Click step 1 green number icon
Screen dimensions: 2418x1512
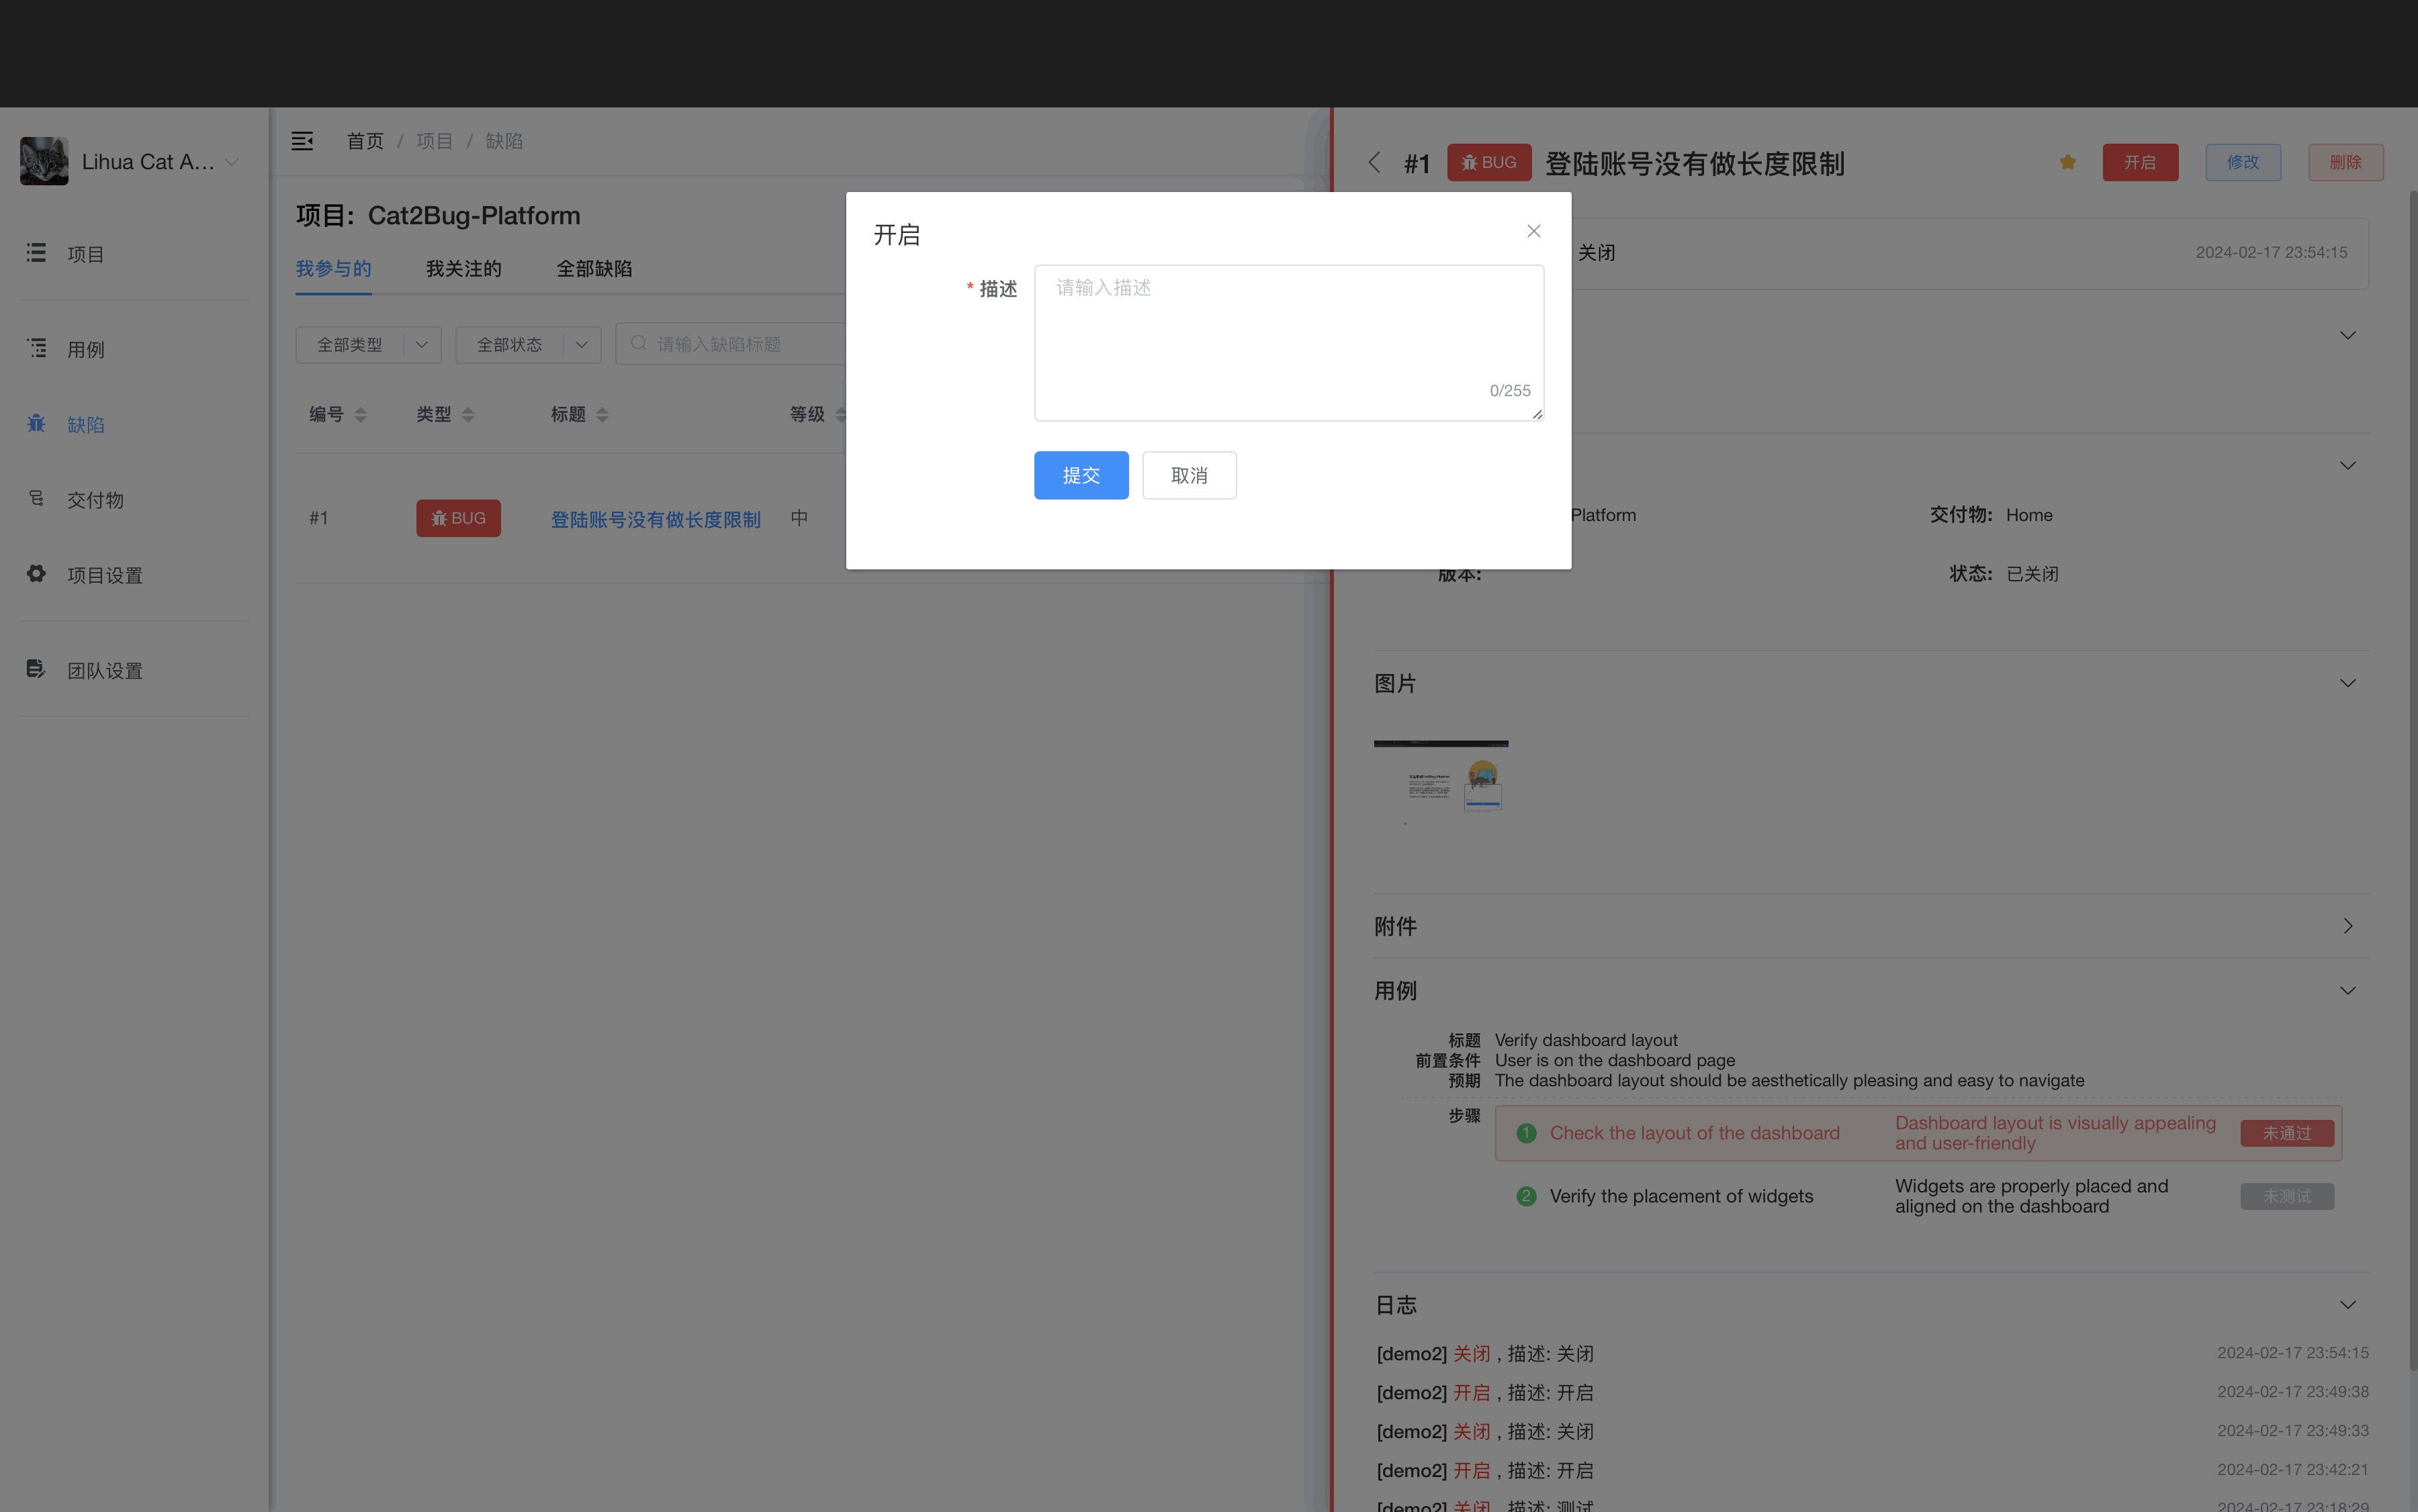[1525, 1133]
